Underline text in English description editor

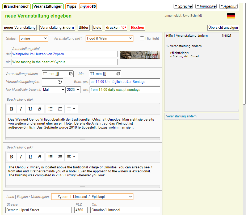pos(30,157)
